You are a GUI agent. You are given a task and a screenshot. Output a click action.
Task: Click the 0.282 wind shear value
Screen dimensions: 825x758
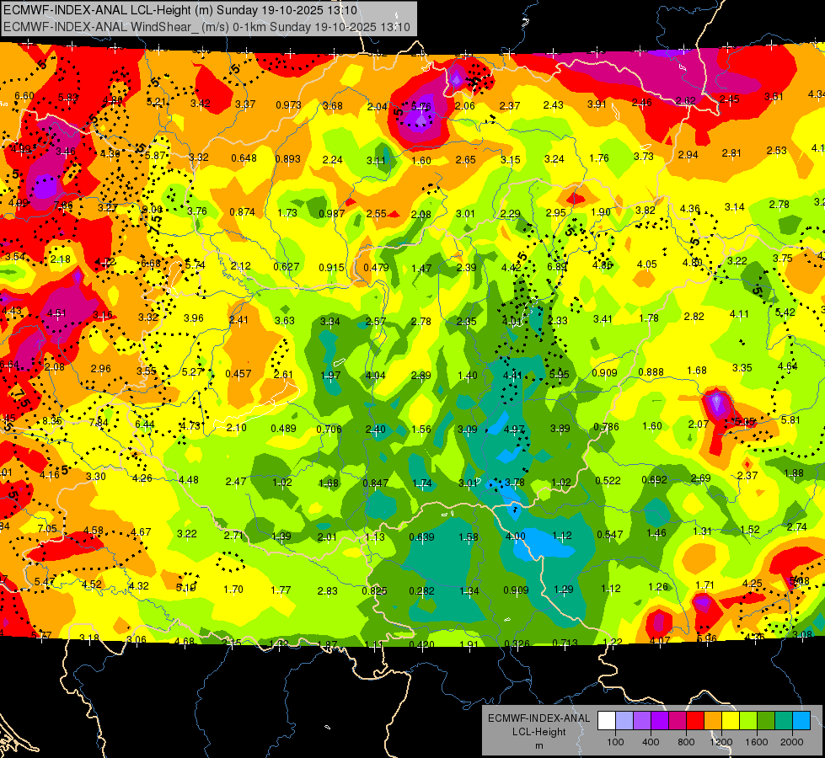[422, 591]
